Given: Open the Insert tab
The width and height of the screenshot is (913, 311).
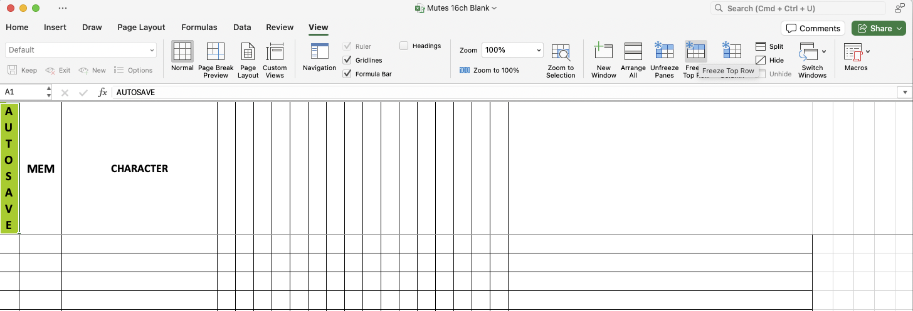Looking at the screenshot, I should tap(55, 28).
